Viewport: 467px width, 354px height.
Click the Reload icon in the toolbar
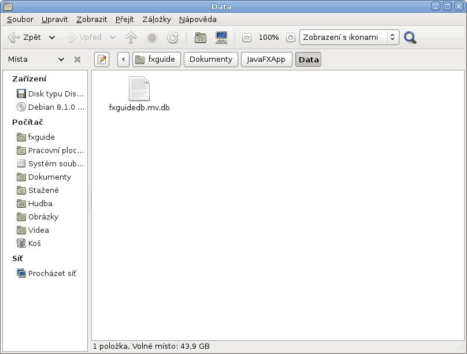click(x=173, y=37)
